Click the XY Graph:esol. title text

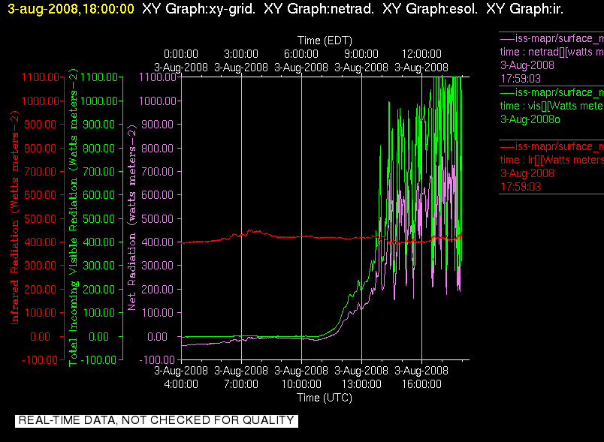click(x=430, y=9)
